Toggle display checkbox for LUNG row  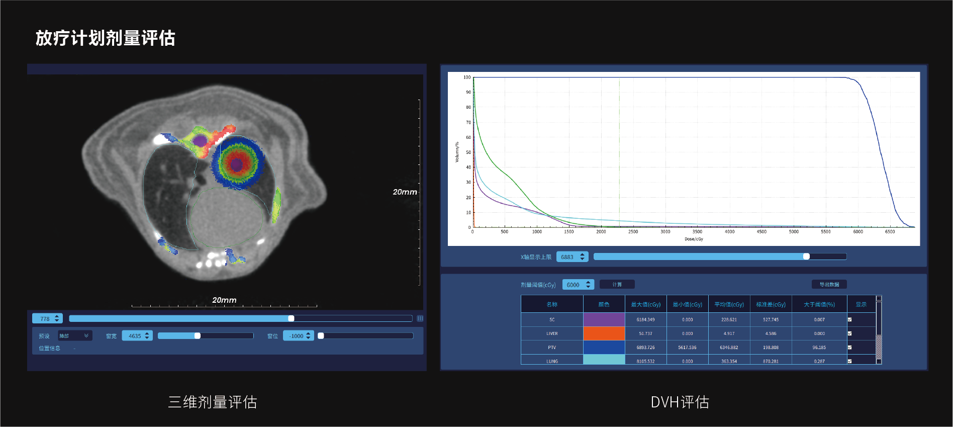point(849,361)
